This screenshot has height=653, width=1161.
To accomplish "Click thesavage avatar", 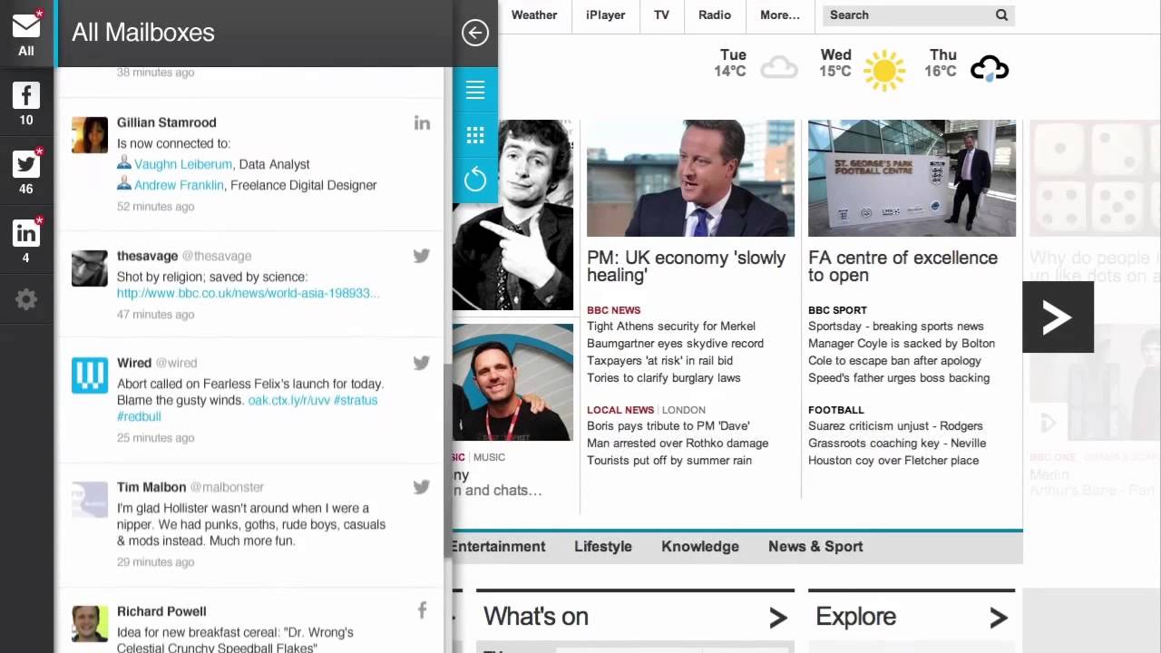I will pyautogui.click(x=90, y=268).
